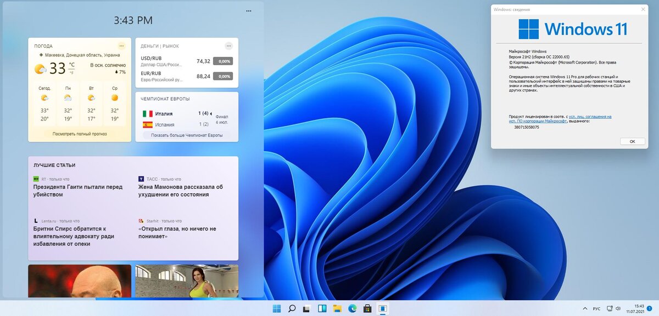Open the notification count badge
Screen dimensions: 659x316
[650, 308]
